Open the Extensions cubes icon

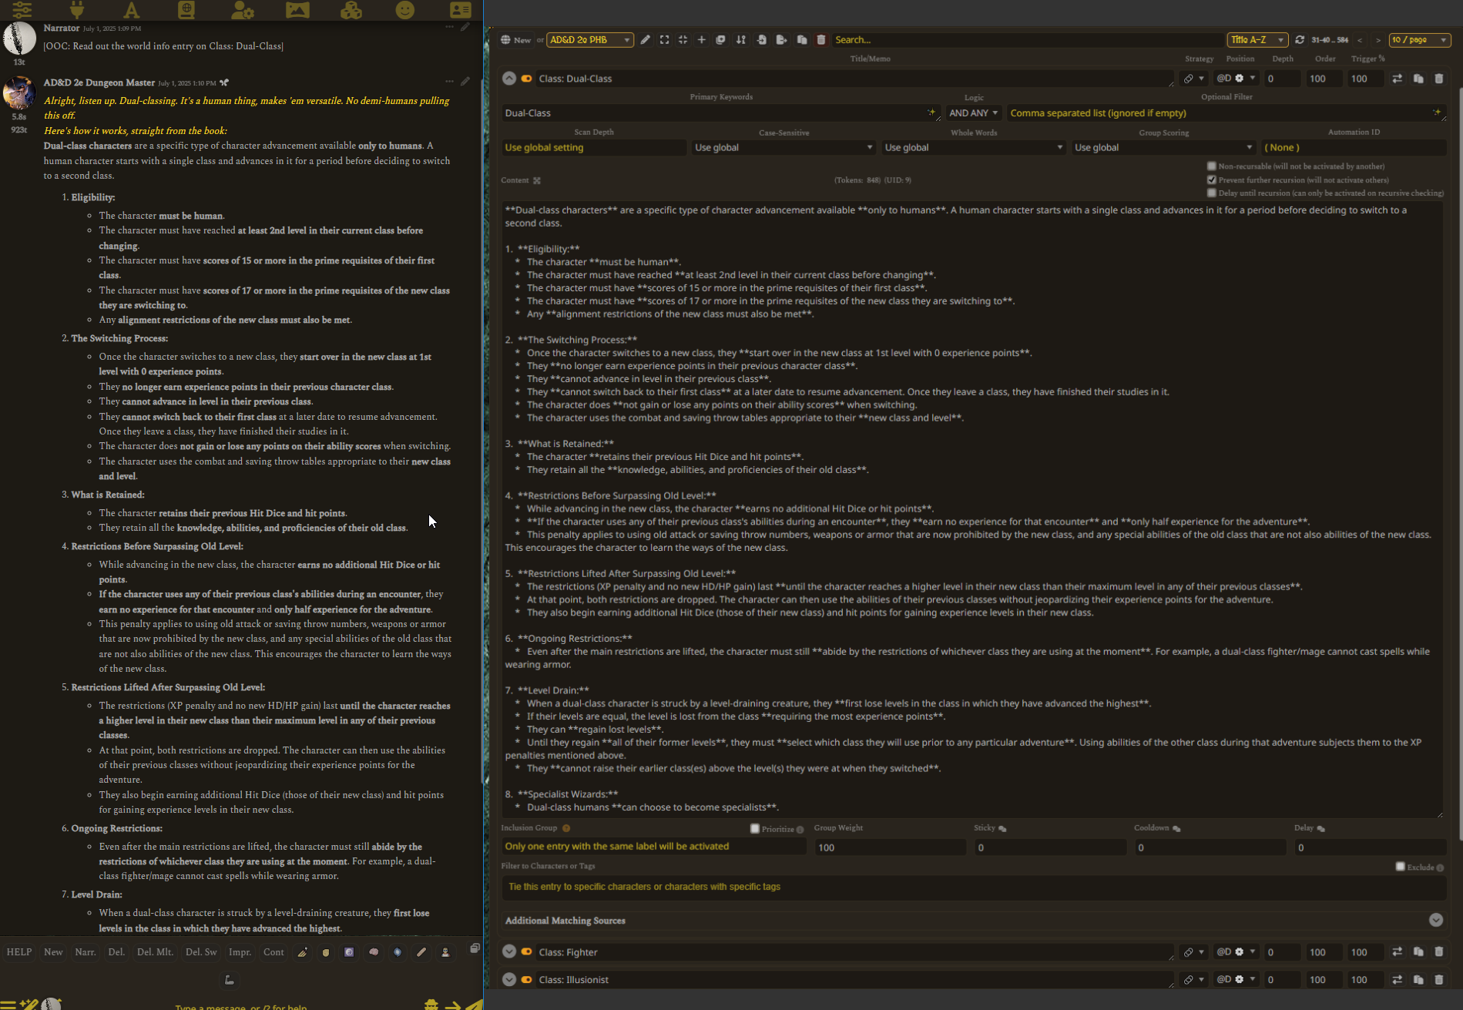click(x=351, y=10)
